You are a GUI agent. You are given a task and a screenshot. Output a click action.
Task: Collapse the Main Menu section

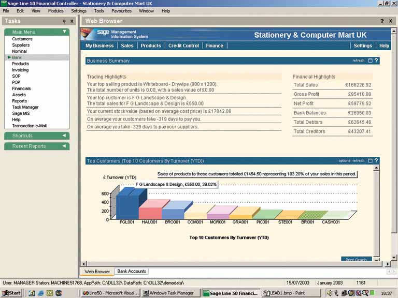coord(64,32)
